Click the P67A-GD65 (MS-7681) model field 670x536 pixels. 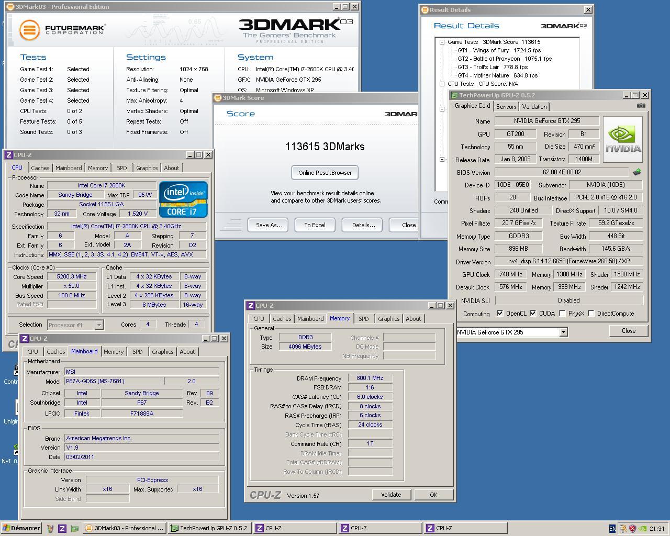(113, 381)
